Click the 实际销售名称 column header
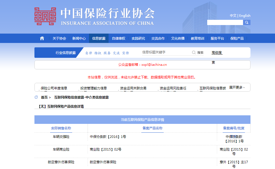The width and height of the screenshot is (275, 169). pos(61,128)
